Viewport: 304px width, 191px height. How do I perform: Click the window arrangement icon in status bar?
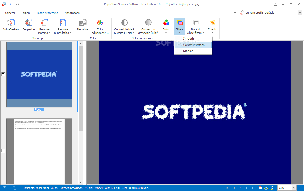(x=15, y=188)
